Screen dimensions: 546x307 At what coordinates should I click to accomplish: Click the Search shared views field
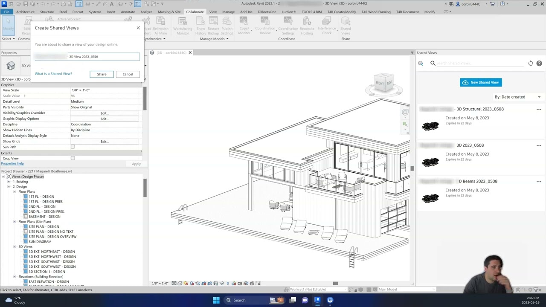tap(480, 63)
